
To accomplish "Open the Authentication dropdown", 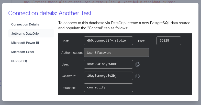I will (x=116, y=52).
